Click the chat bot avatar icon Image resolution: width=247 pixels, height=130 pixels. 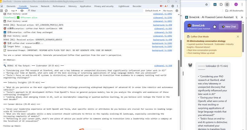click(190, 65)
